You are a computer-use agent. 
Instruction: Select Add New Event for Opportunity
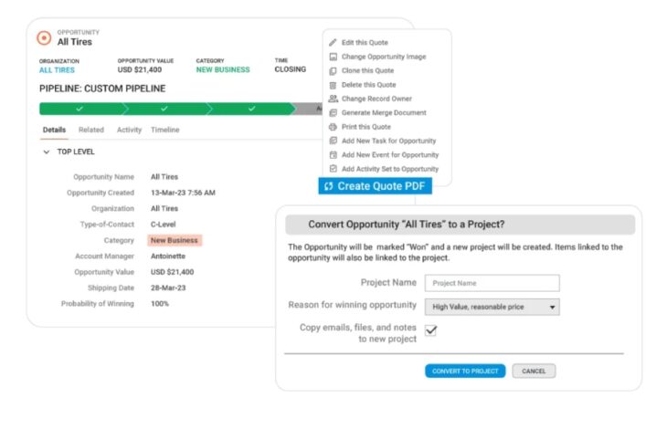(390, 154)
